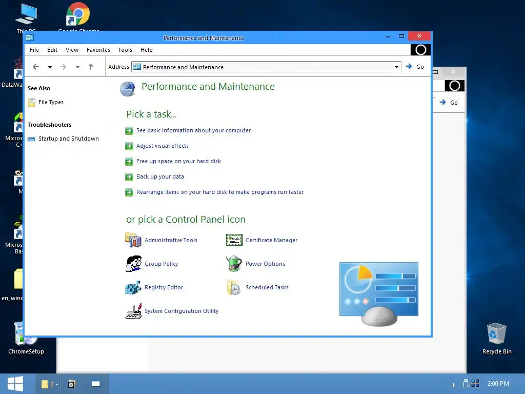525x394 pixels.
Task: Open the Edit menu
Action: pyautogui.click(x=52, y=50)
